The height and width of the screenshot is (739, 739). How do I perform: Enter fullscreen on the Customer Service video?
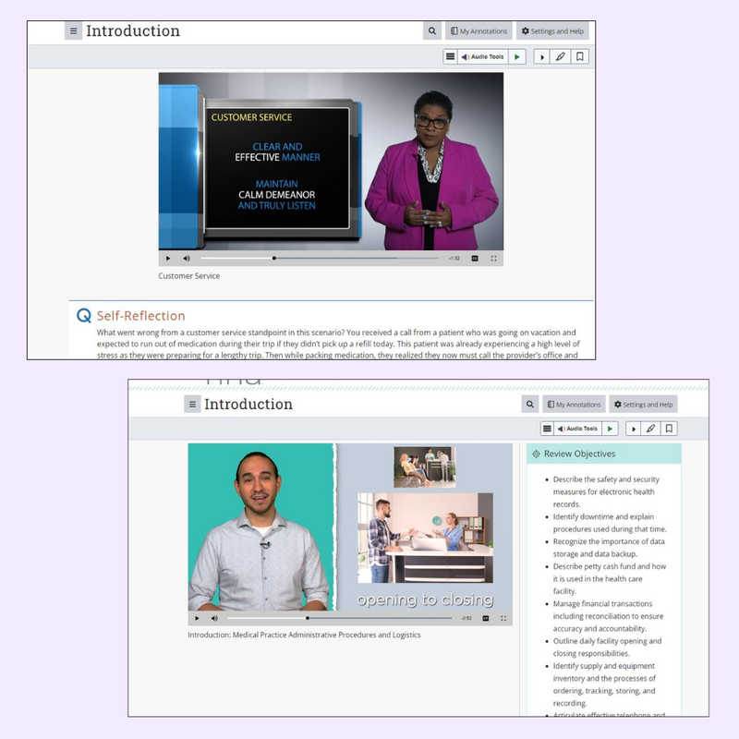(x=493, y=259)
